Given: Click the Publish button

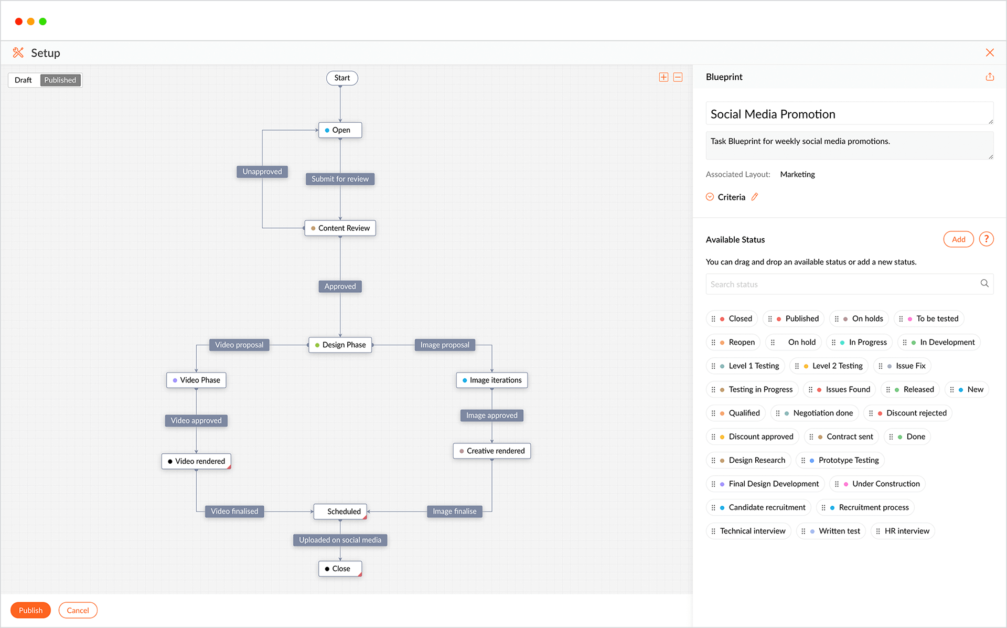Looking at the screenshot, I should coord(30,610).
